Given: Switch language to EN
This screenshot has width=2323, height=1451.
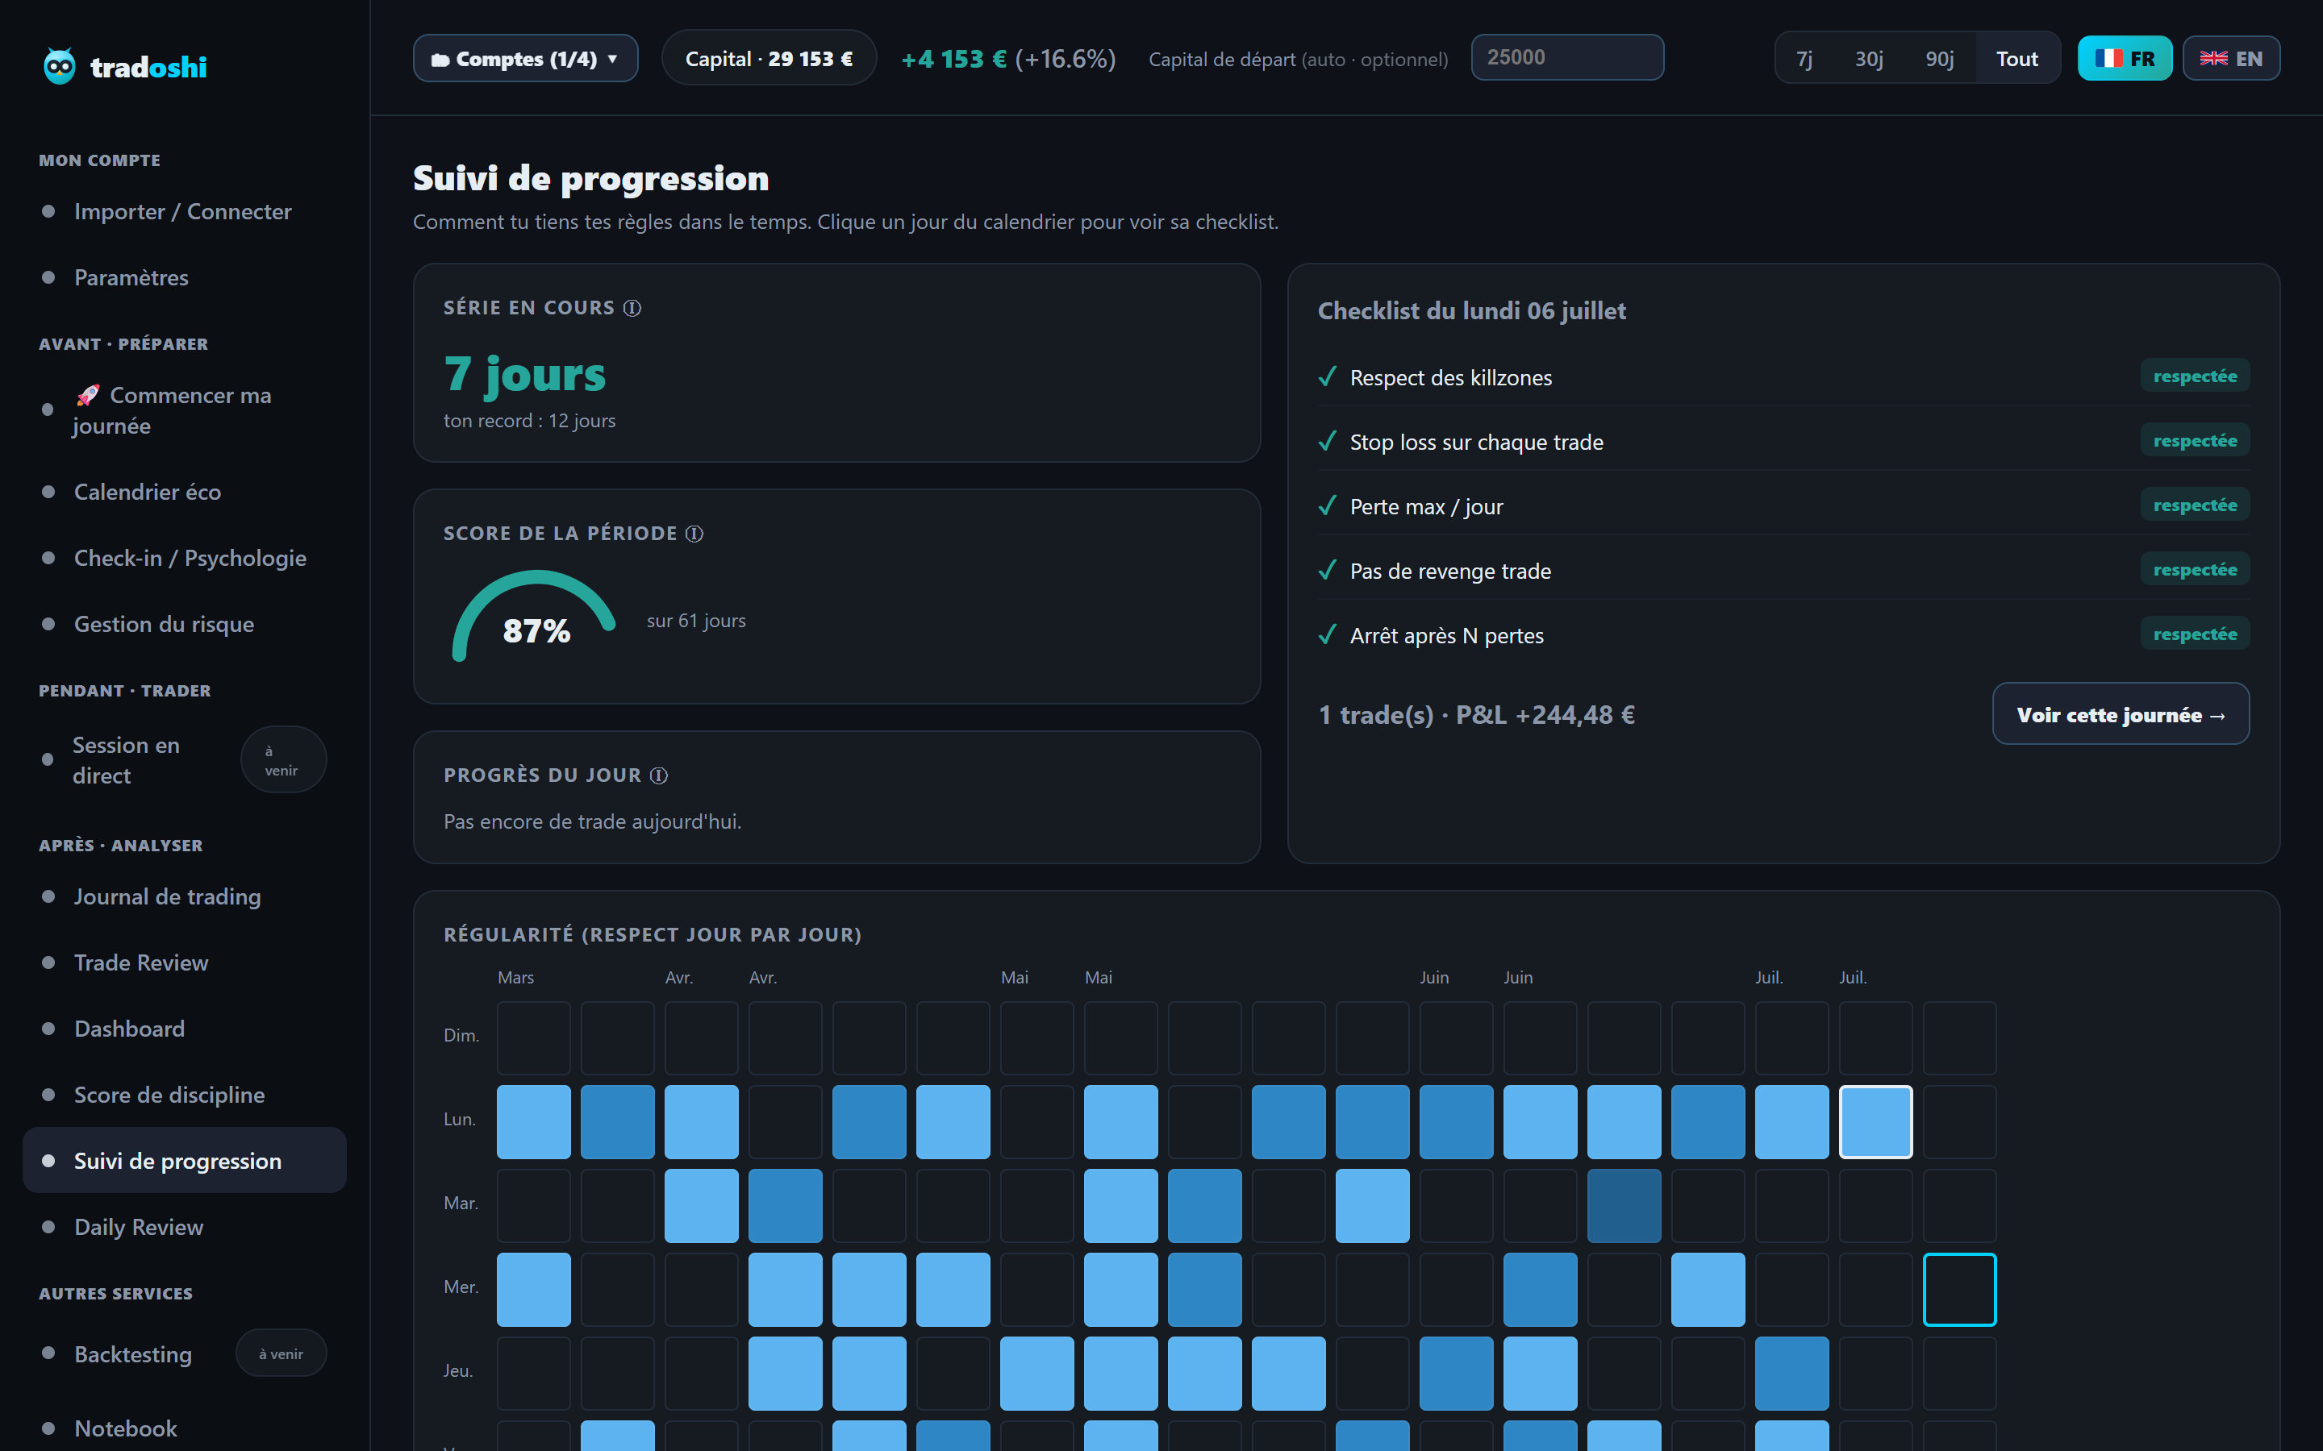Looking at the screenshot, I should (2231, 59).
